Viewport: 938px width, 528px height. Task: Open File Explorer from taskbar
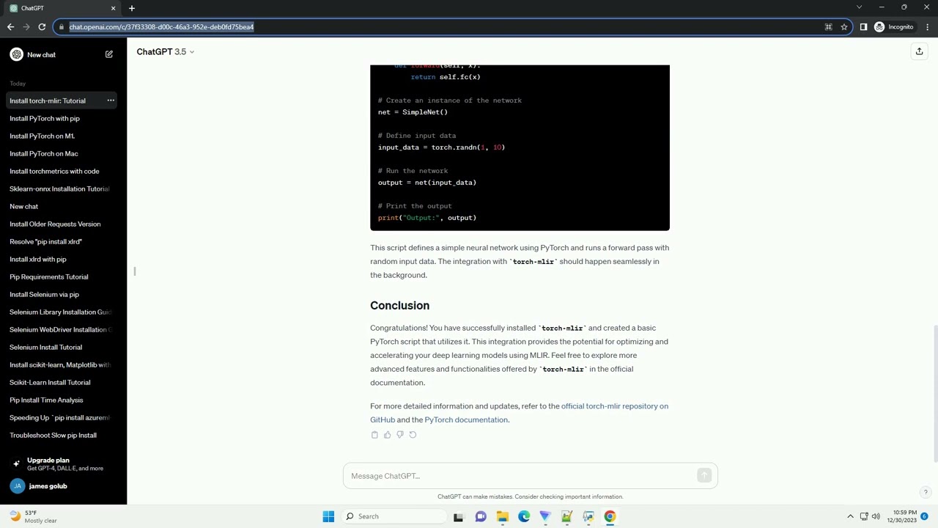503,516
